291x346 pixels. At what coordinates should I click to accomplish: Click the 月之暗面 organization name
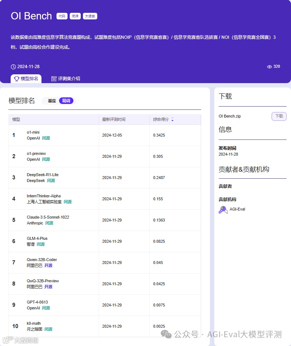[x=34, y=329]
